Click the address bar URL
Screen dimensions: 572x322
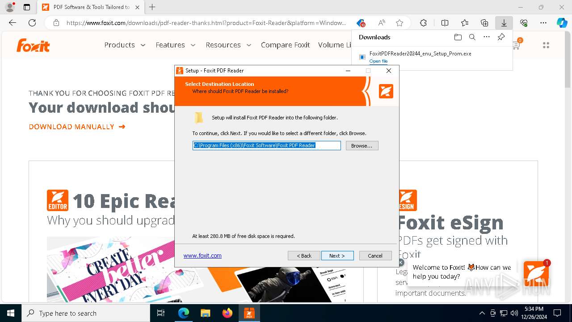click(206, 23)
